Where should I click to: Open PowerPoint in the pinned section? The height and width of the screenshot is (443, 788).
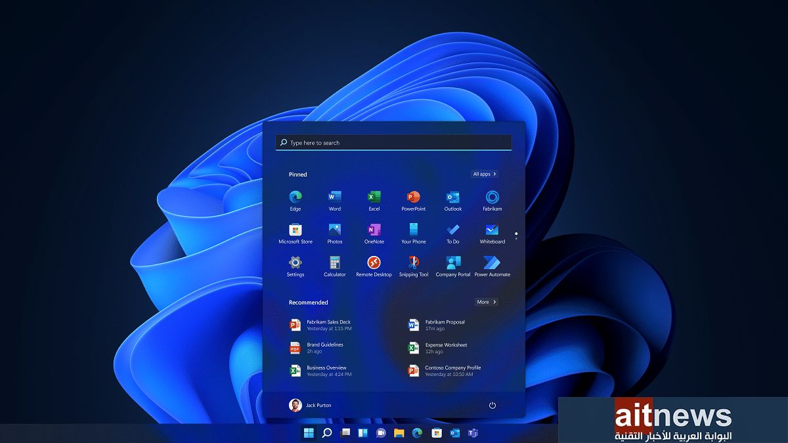tap(413, 197)
